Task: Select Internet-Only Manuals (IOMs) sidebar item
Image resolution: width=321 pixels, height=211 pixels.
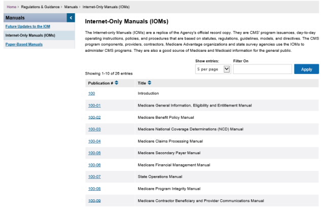Action: 30,36
